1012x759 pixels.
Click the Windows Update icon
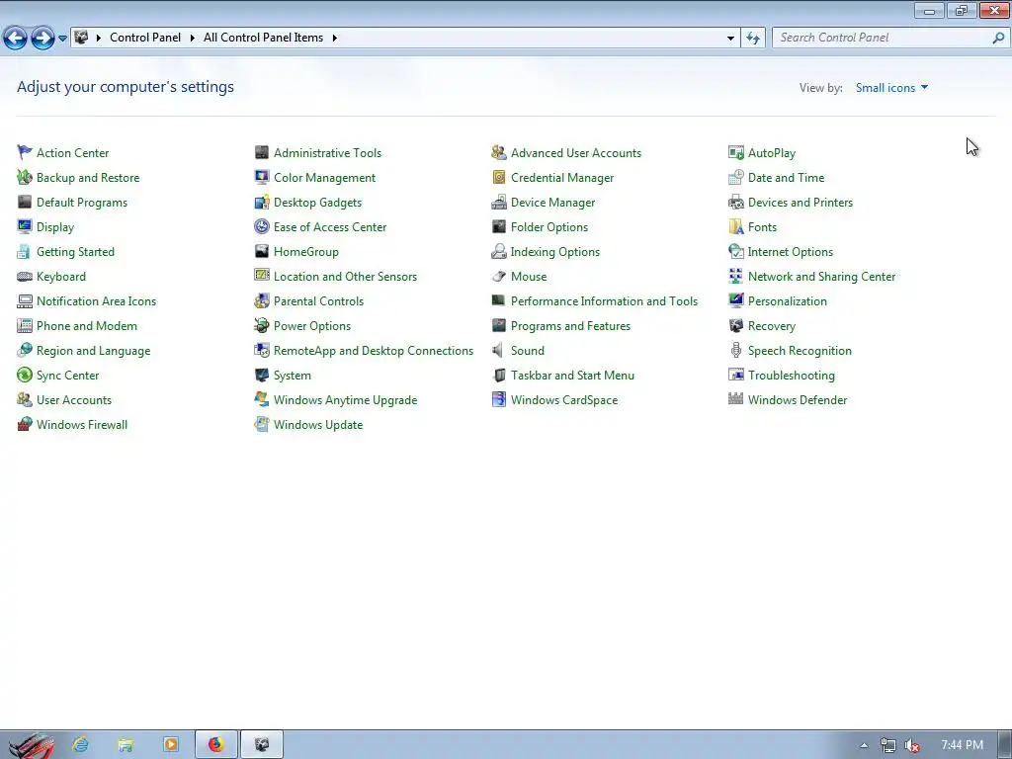[261, 424]
